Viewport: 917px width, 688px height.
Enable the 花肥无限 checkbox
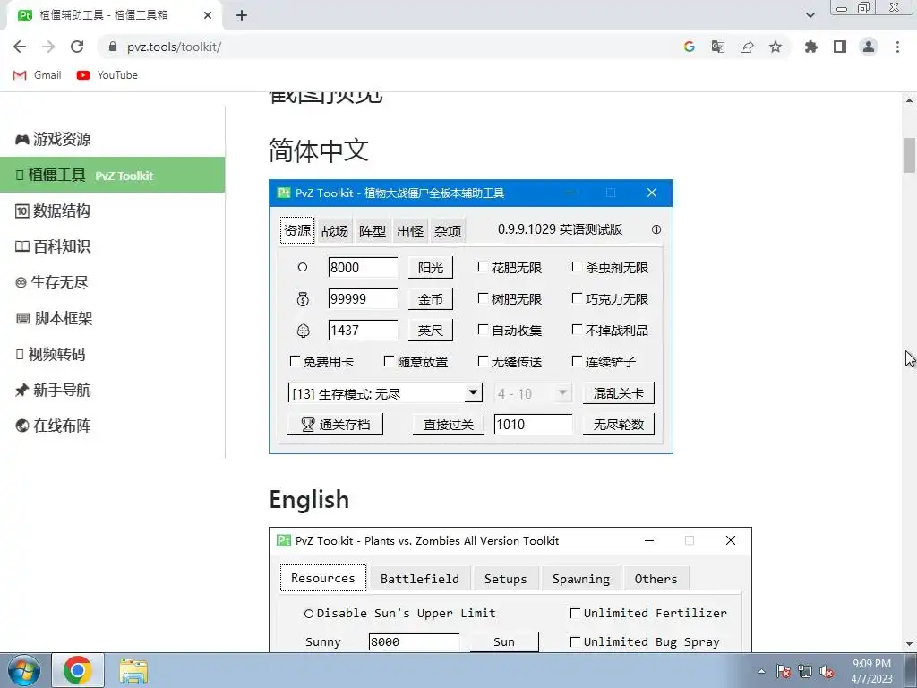point(483,267)
